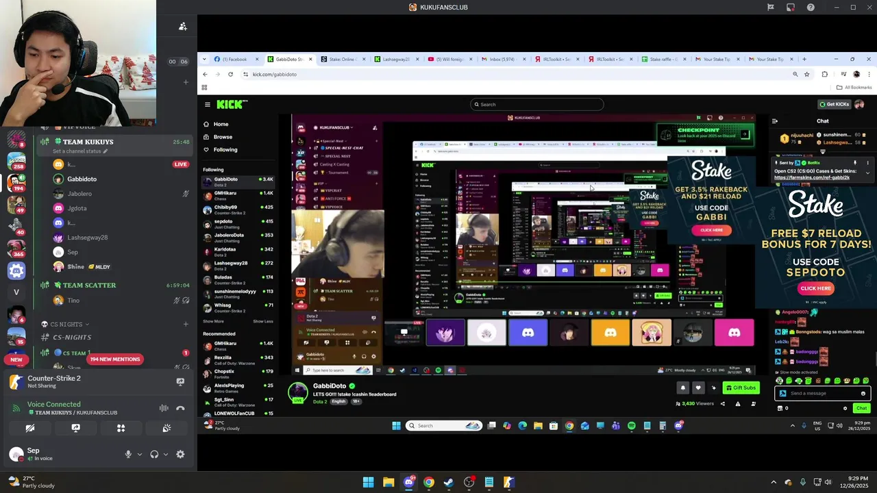Open Chrome extensions puzzle icon
Viewport: 877px width, 493px height.
point(825,74)
